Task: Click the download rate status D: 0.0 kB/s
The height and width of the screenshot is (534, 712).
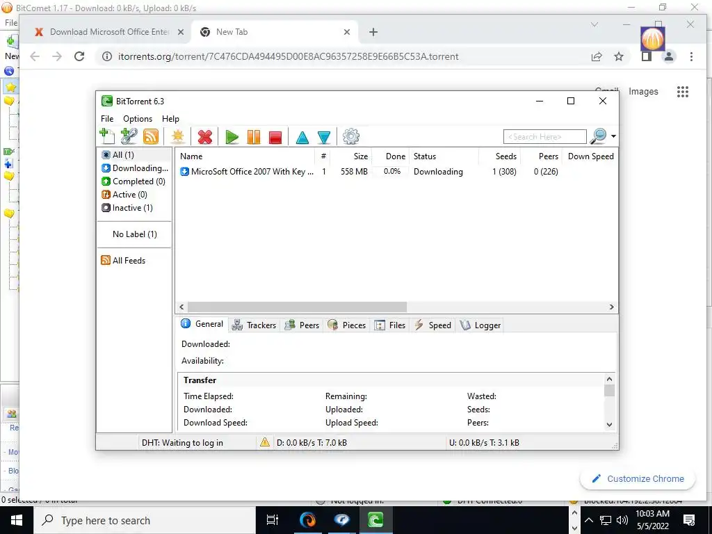Action: pyautogui.click(x=311, y=443)
